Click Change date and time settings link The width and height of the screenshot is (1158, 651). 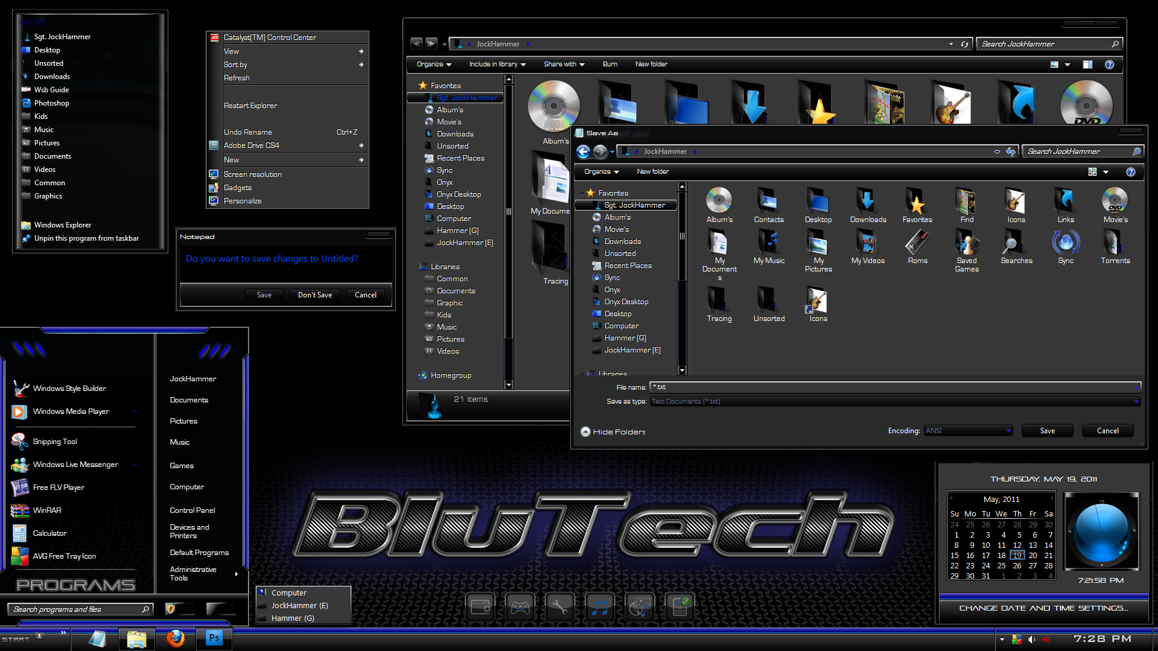coord(1043,608)
